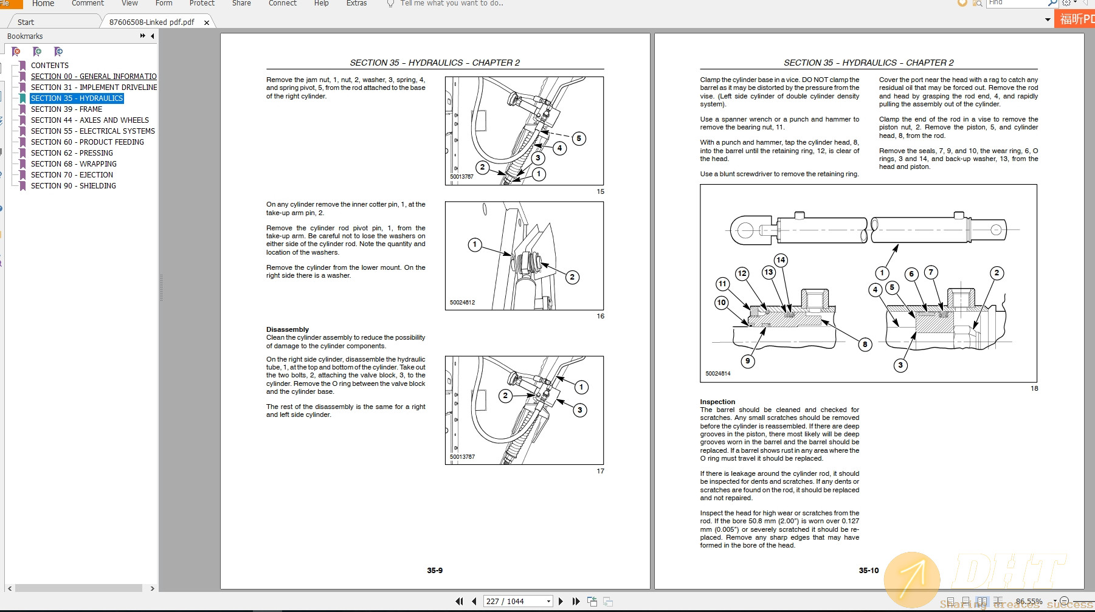Screen dimensions: 1095x612
Task: Open the page number dropdown
Action: [548, 602]
